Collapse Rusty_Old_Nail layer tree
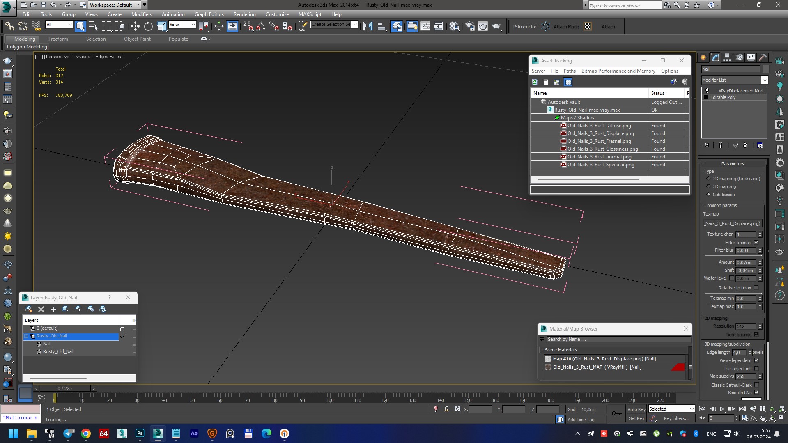788x443 pixels. (x=26, y=336)
